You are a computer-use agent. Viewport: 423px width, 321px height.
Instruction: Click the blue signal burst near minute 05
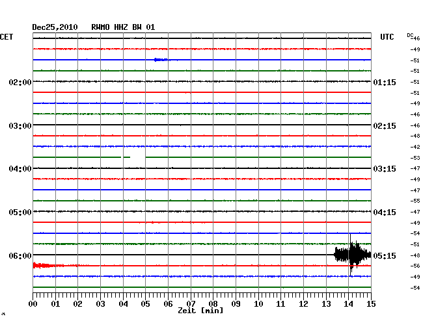[161, 60]
